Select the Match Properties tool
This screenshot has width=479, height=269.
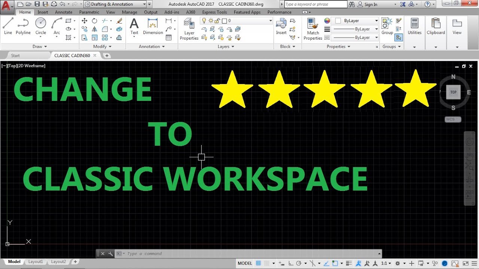[x=313, y=29]
